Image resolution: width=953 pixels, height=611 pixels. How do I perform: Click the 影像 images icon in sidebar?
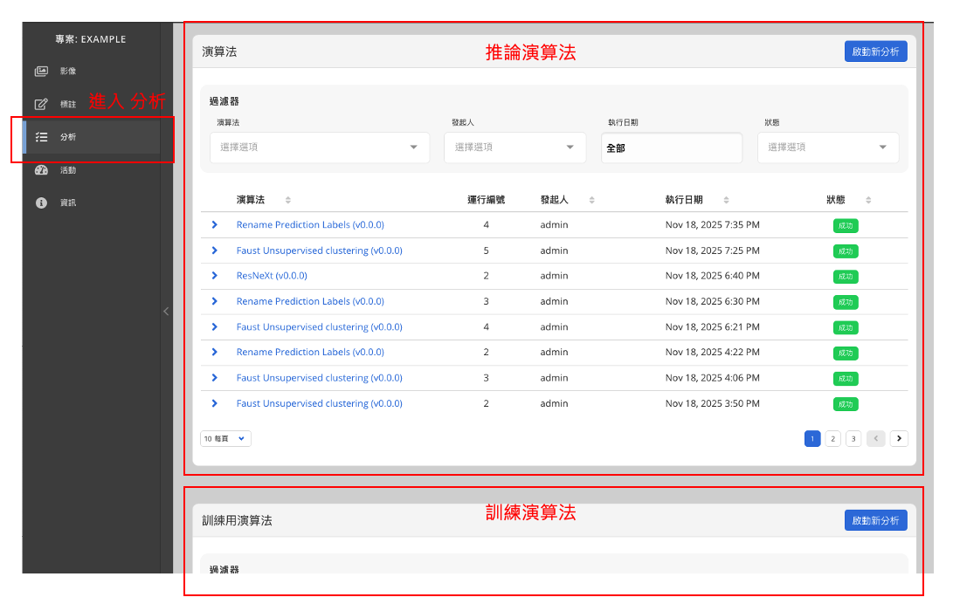pyautogui.click(x=41, y=71)
